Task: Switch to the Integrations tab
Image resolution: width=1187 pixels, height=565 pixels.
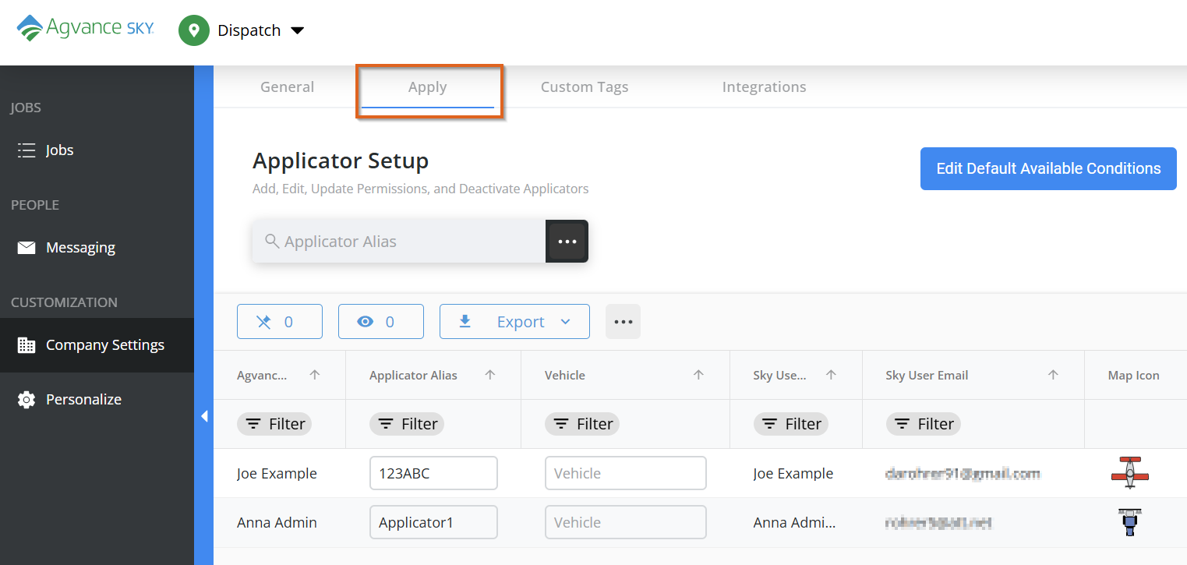Action: (x=765, y=87)
